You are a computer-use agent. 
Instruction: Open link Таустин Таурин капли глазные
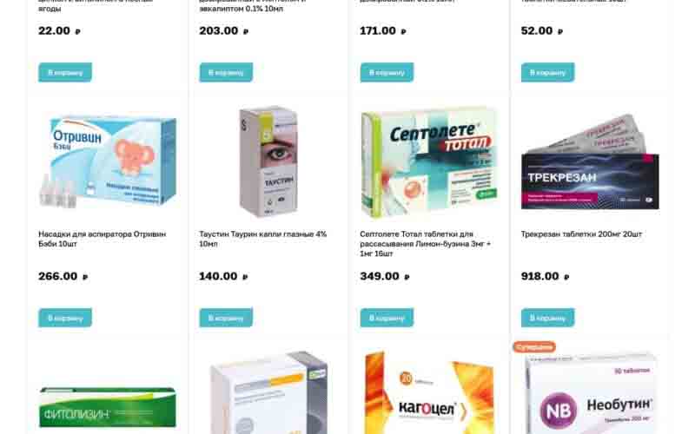(263, 239)
